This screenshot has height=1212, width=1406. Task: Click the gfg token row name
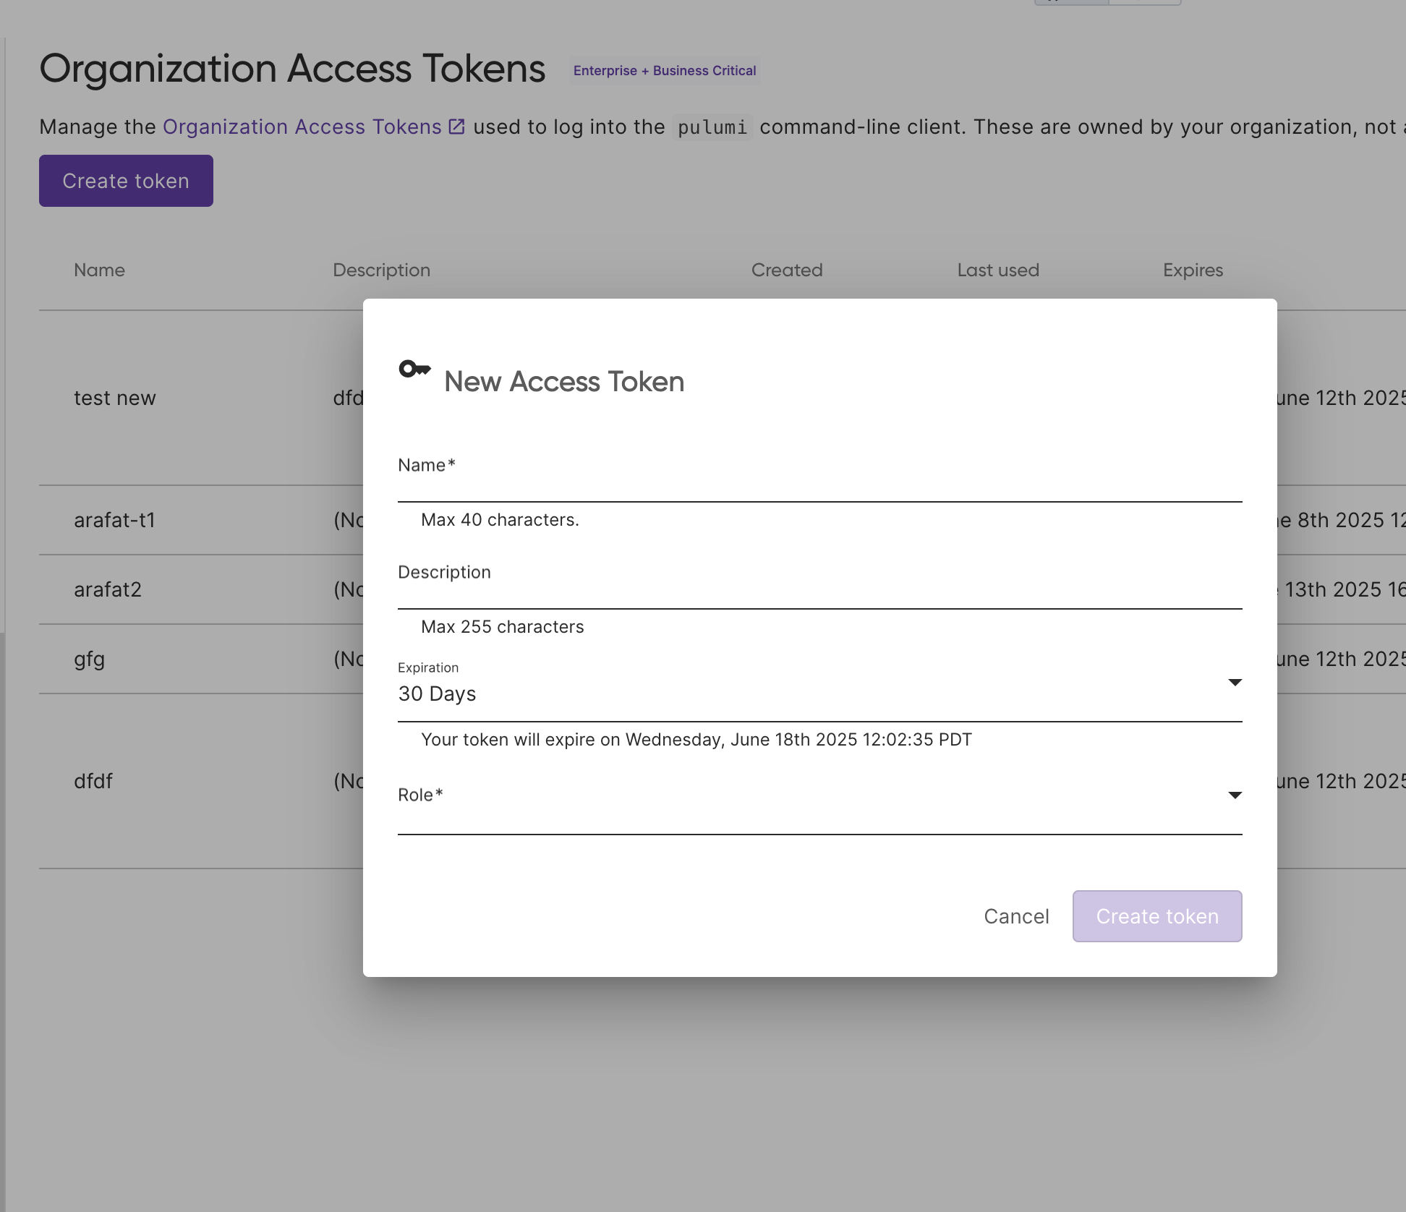pyautogui.click(x=89, y=659)
